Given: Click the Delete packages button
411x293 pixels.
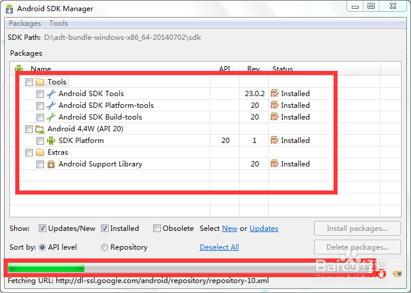Looking at the screenshot, I should pyautogui.click(x=357, y=247).
